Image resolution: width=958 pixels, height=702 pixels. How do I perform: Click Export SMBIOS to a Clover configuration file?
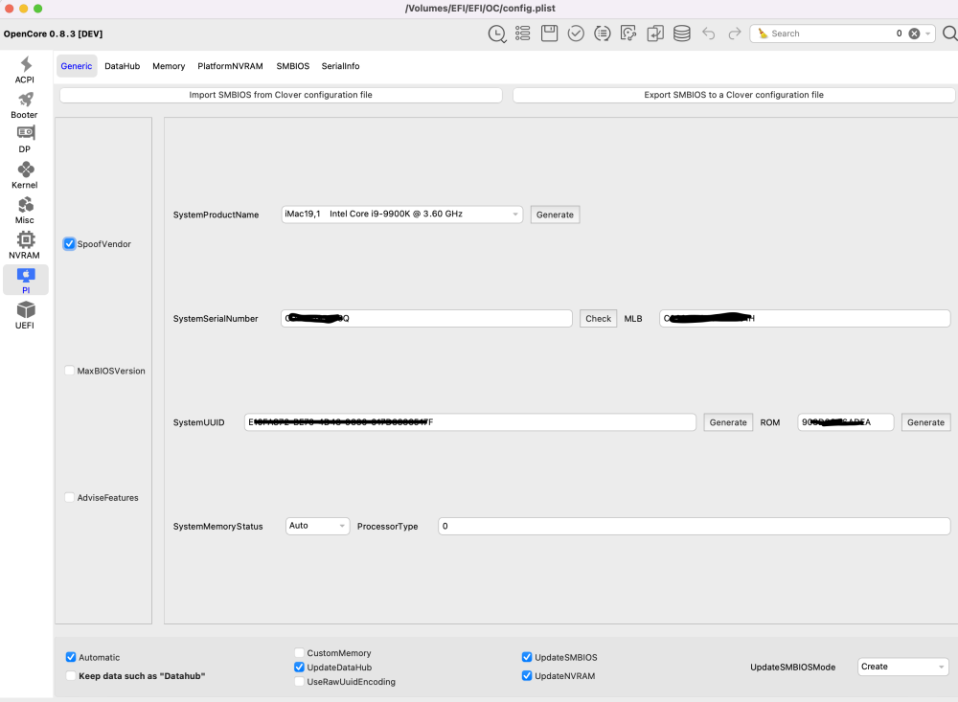tap(734, 95)
